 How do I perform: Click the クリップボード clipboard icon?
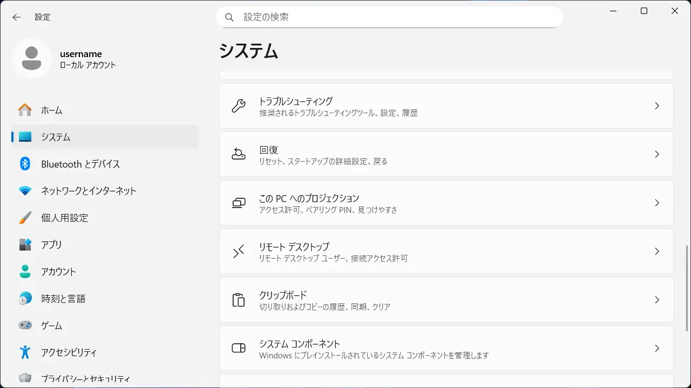click(239, 300)
